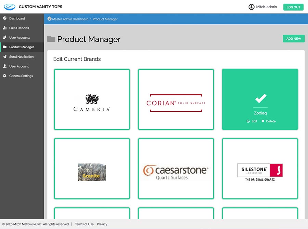
Task: Click the CVT oval logo
Action: [10, 7]
